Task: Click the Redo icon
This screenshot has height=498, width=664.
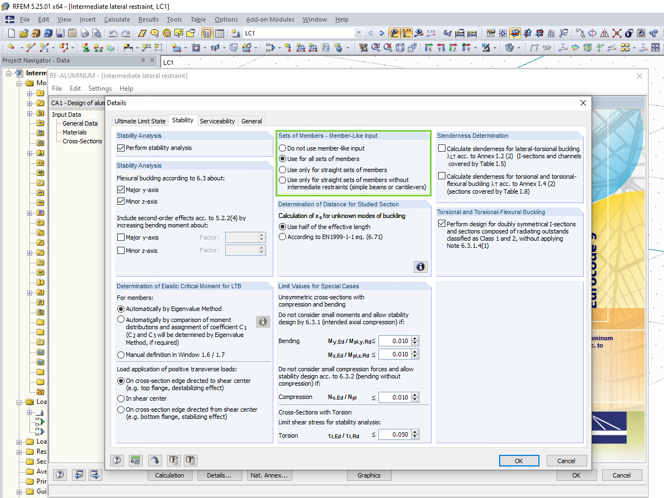Action: (x=126, y=33)
